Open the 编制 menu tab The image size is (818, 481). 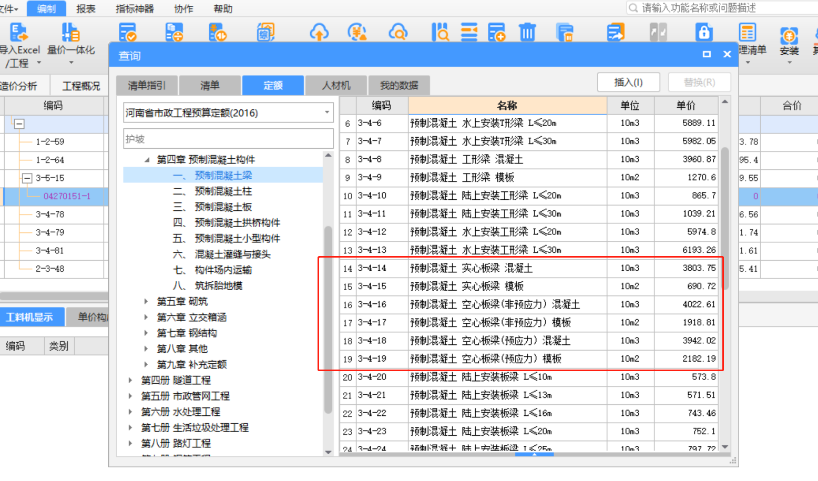tap(46, 8)
